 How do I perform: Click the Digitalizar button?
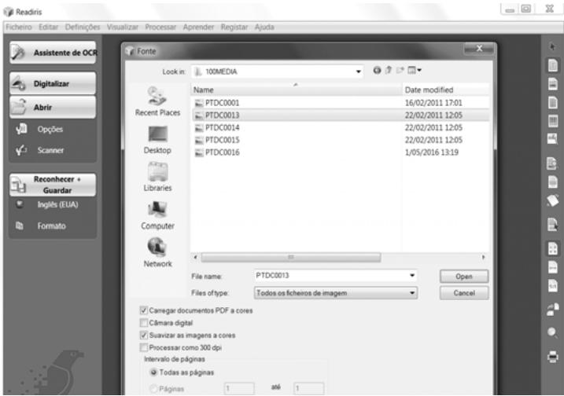(x=53, y=83)
